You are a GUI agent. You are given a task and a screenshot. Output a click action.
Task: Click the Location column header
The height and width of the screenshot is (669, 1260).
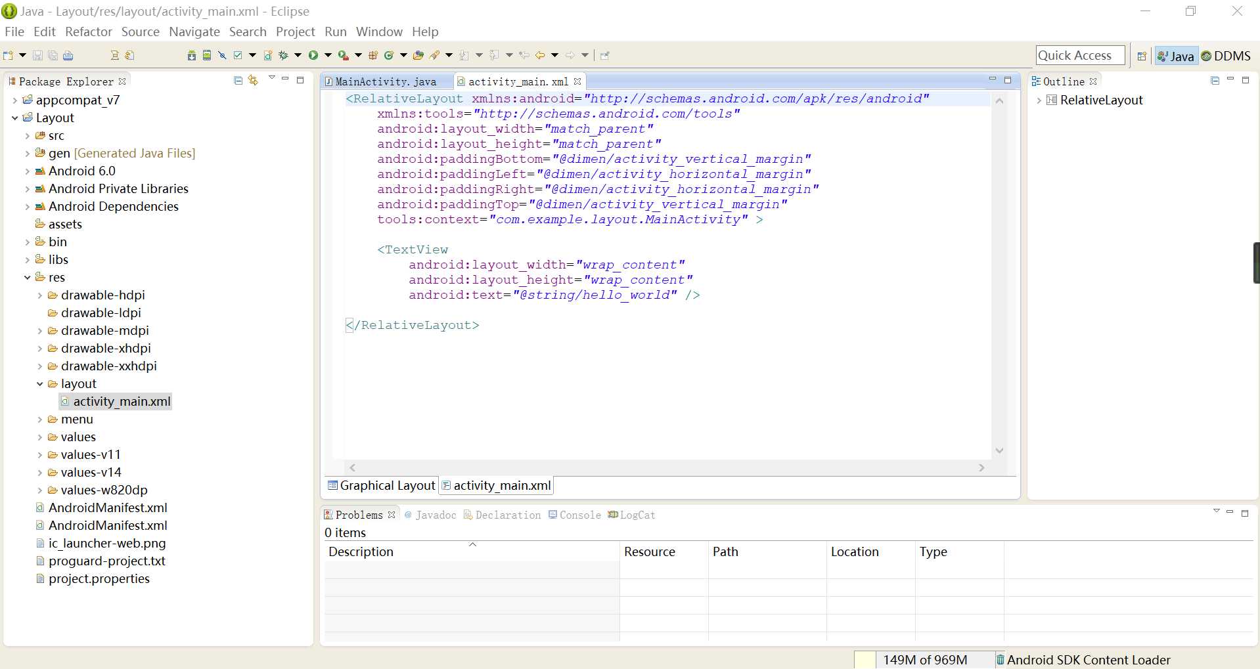[870, 551]
